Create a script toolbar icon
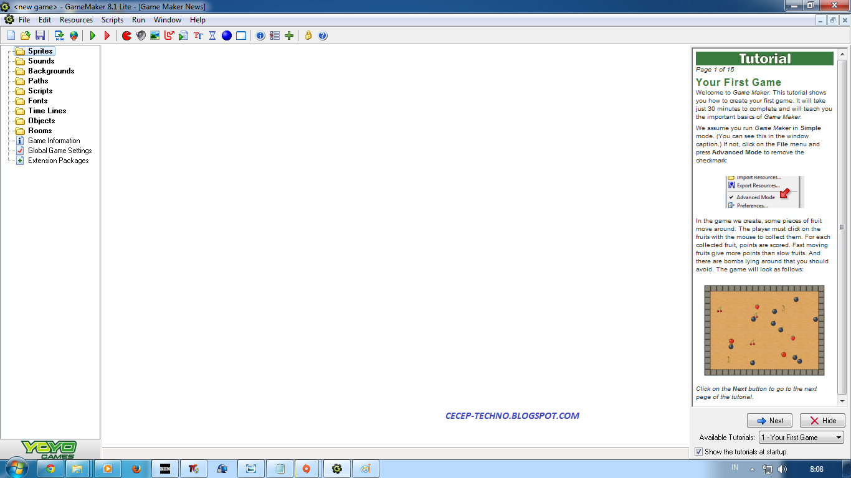 184,35
